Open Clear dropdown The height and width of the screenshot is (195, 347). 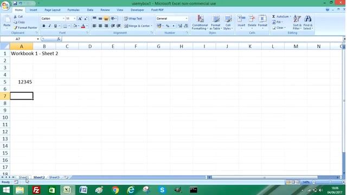coord(279,28)
